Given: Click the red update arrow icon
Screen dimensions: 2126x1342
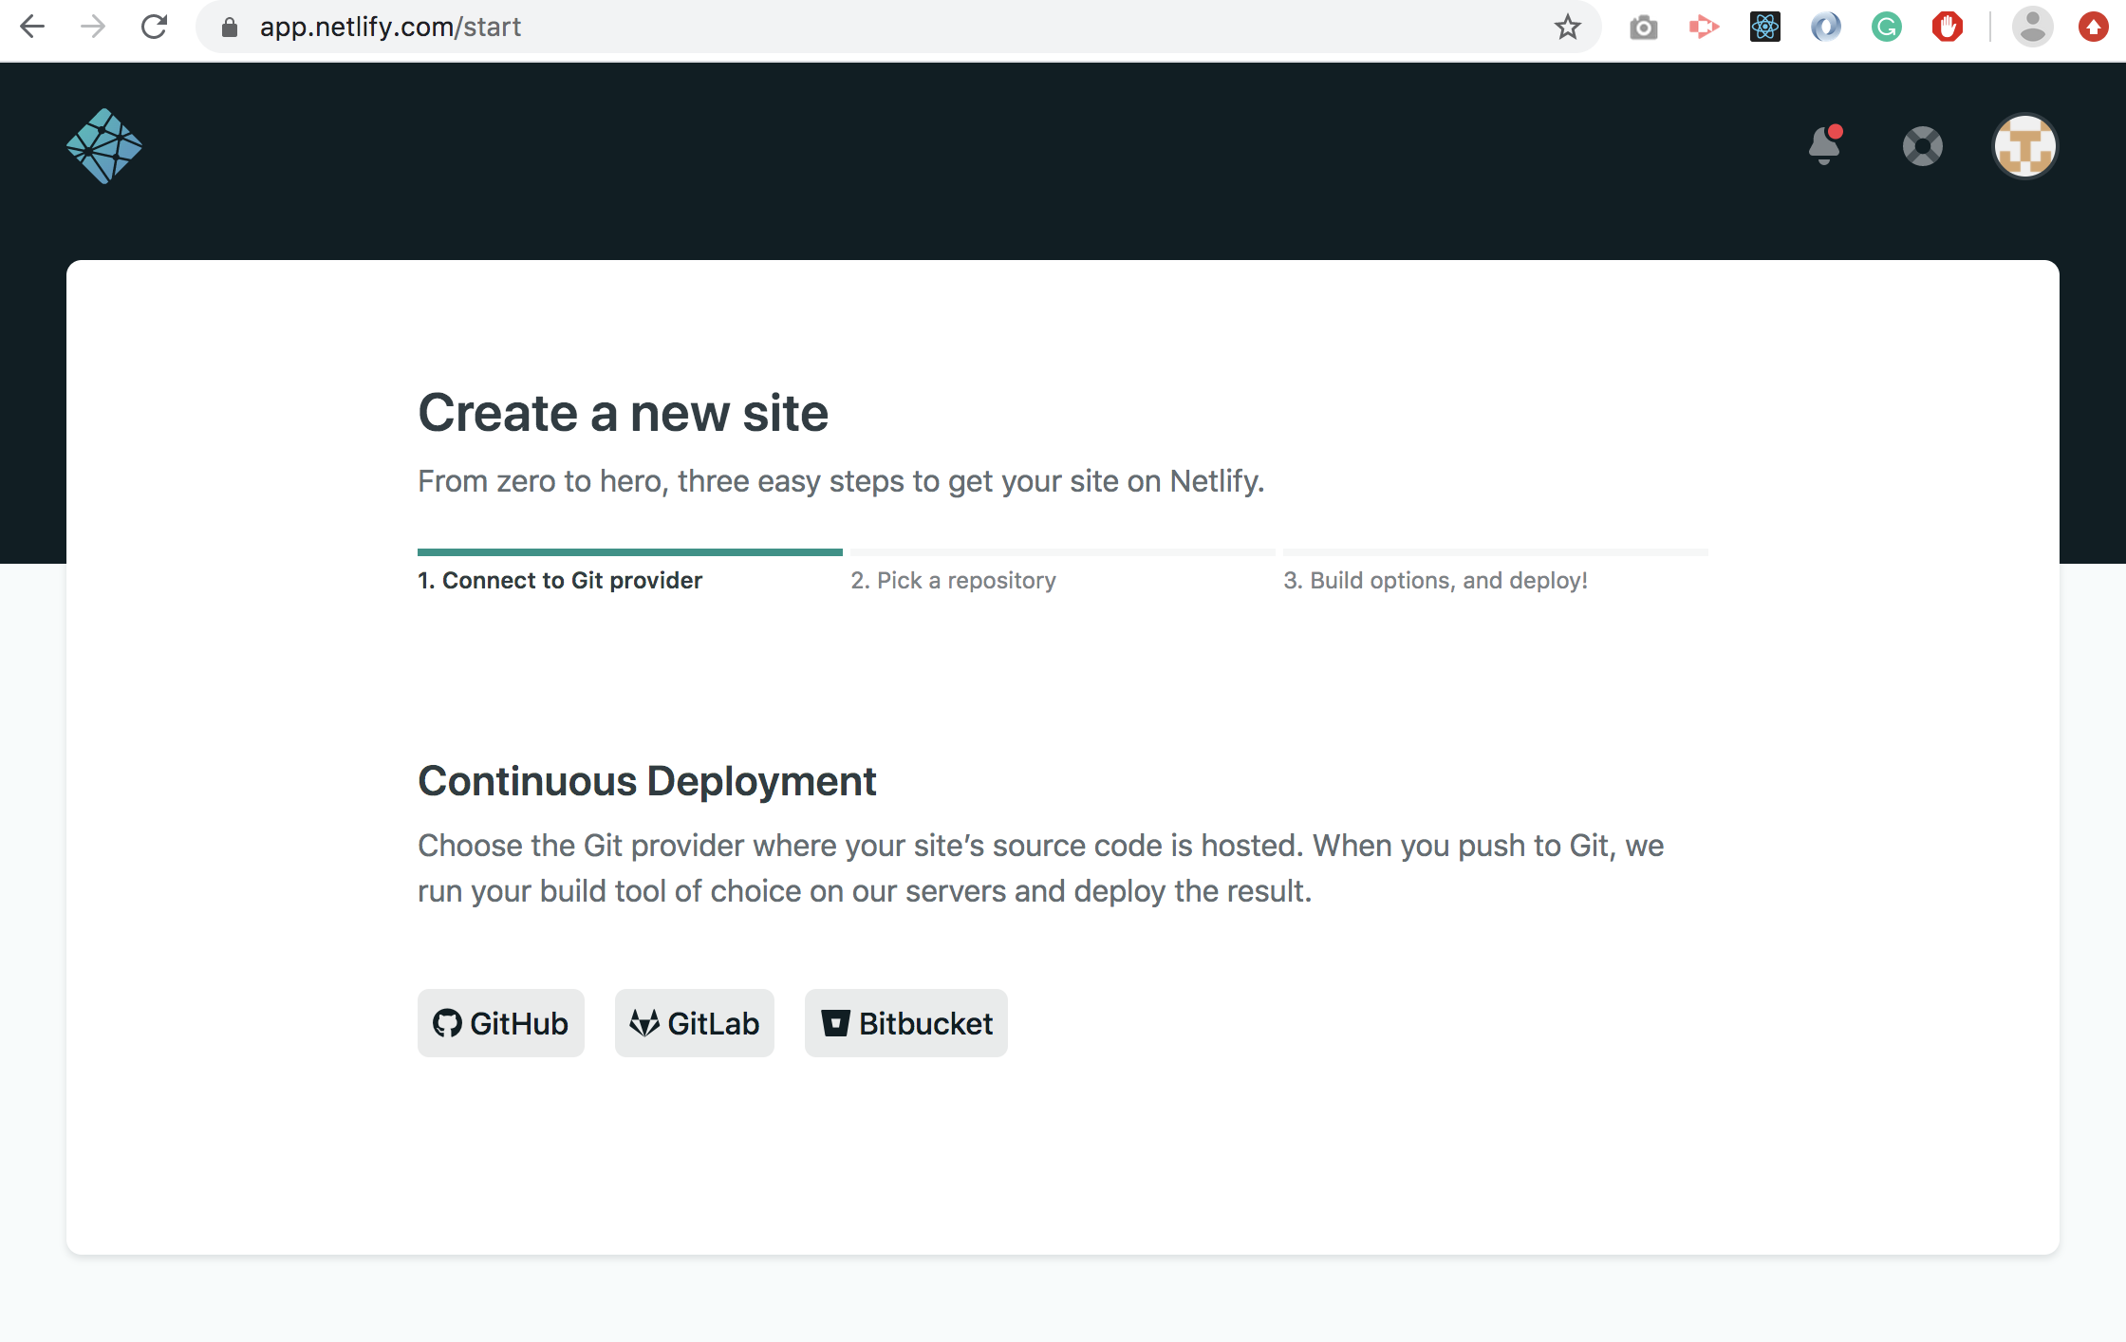Looking at the screenshot, I should 2094,27.
